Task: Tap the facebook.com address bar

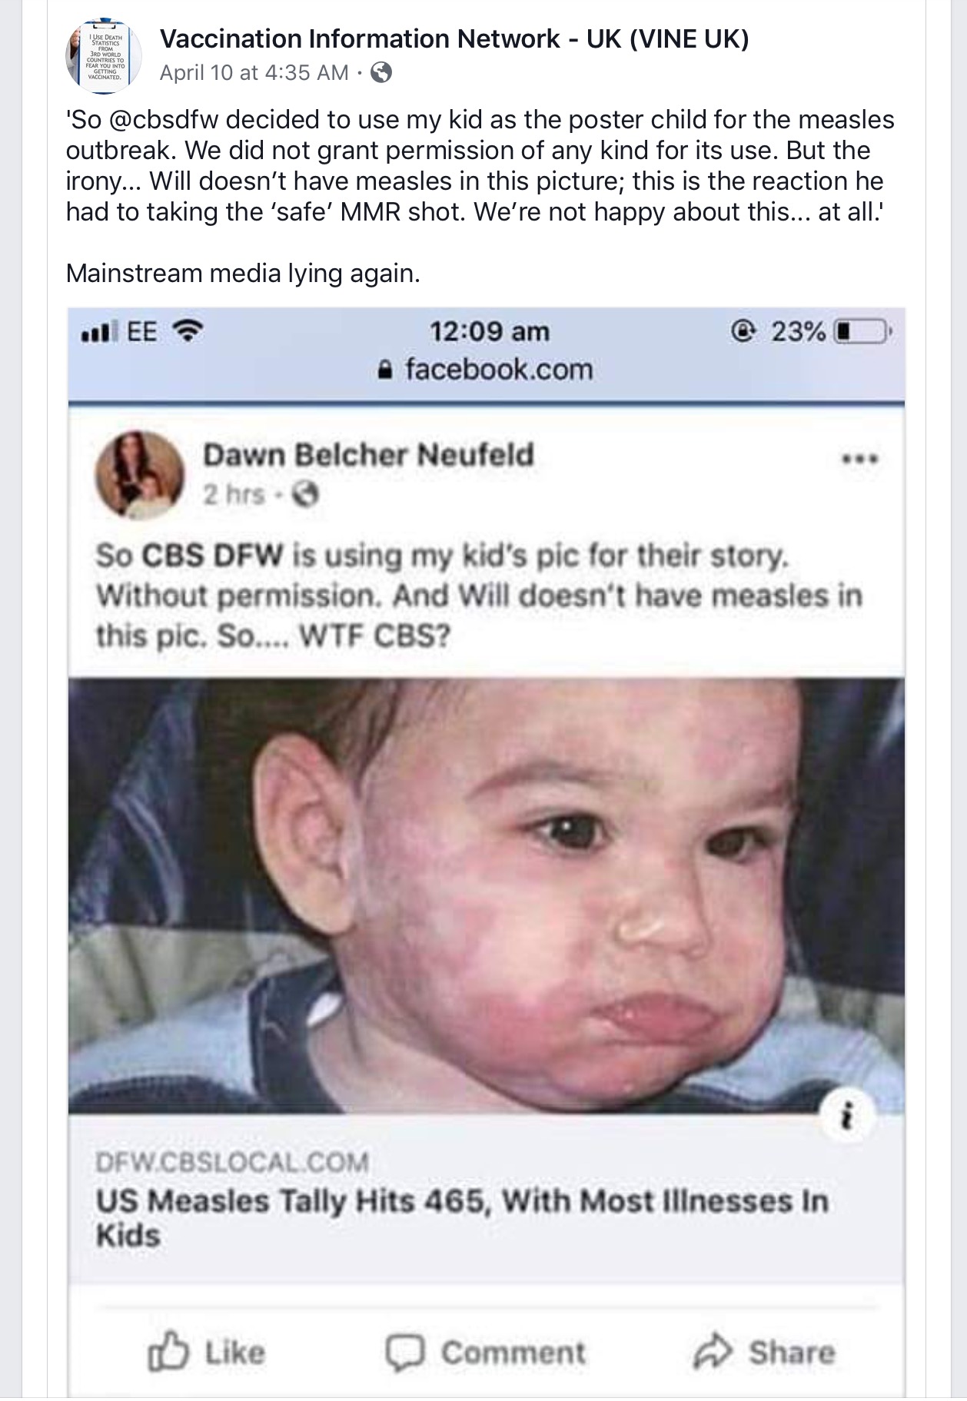Action: [x=487, y=370]
